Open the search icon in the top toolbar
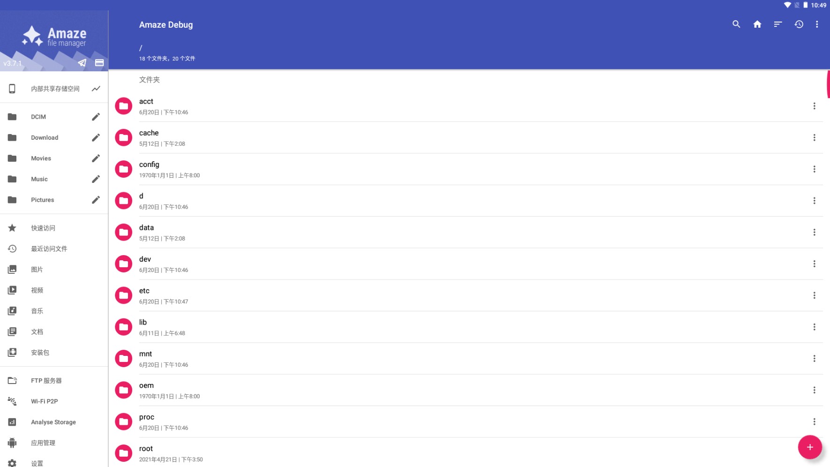The image size is (830, 467). tap(736, 24)
